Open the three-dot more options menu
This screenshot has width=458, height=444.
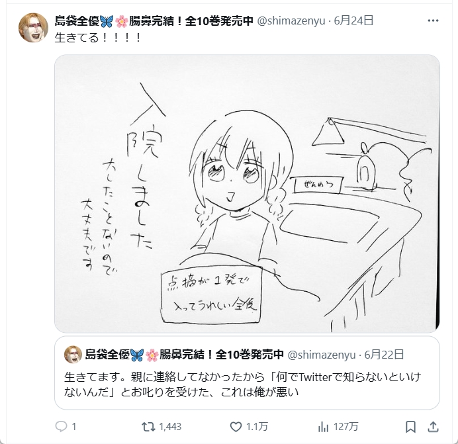point(433,21)
